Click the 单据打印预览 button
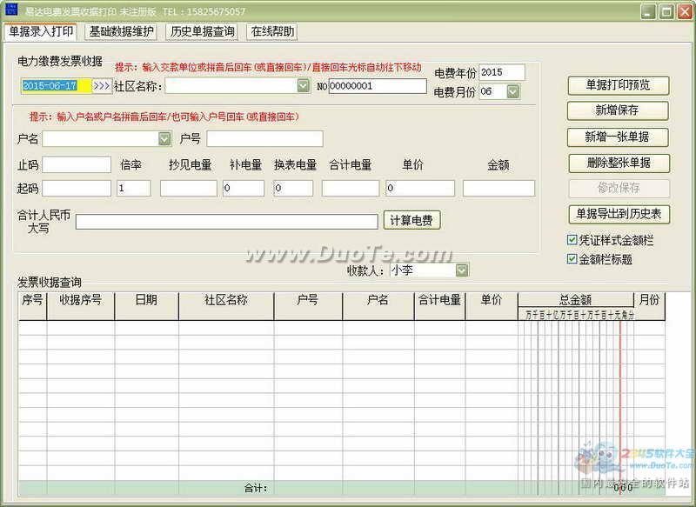This screenshot has width=696, height=507. coord(618,85)
